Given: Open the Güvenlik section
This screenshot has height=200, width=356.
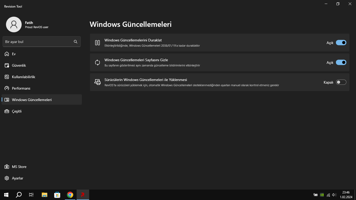Looking at the screenshot, I should click(42, 65).
